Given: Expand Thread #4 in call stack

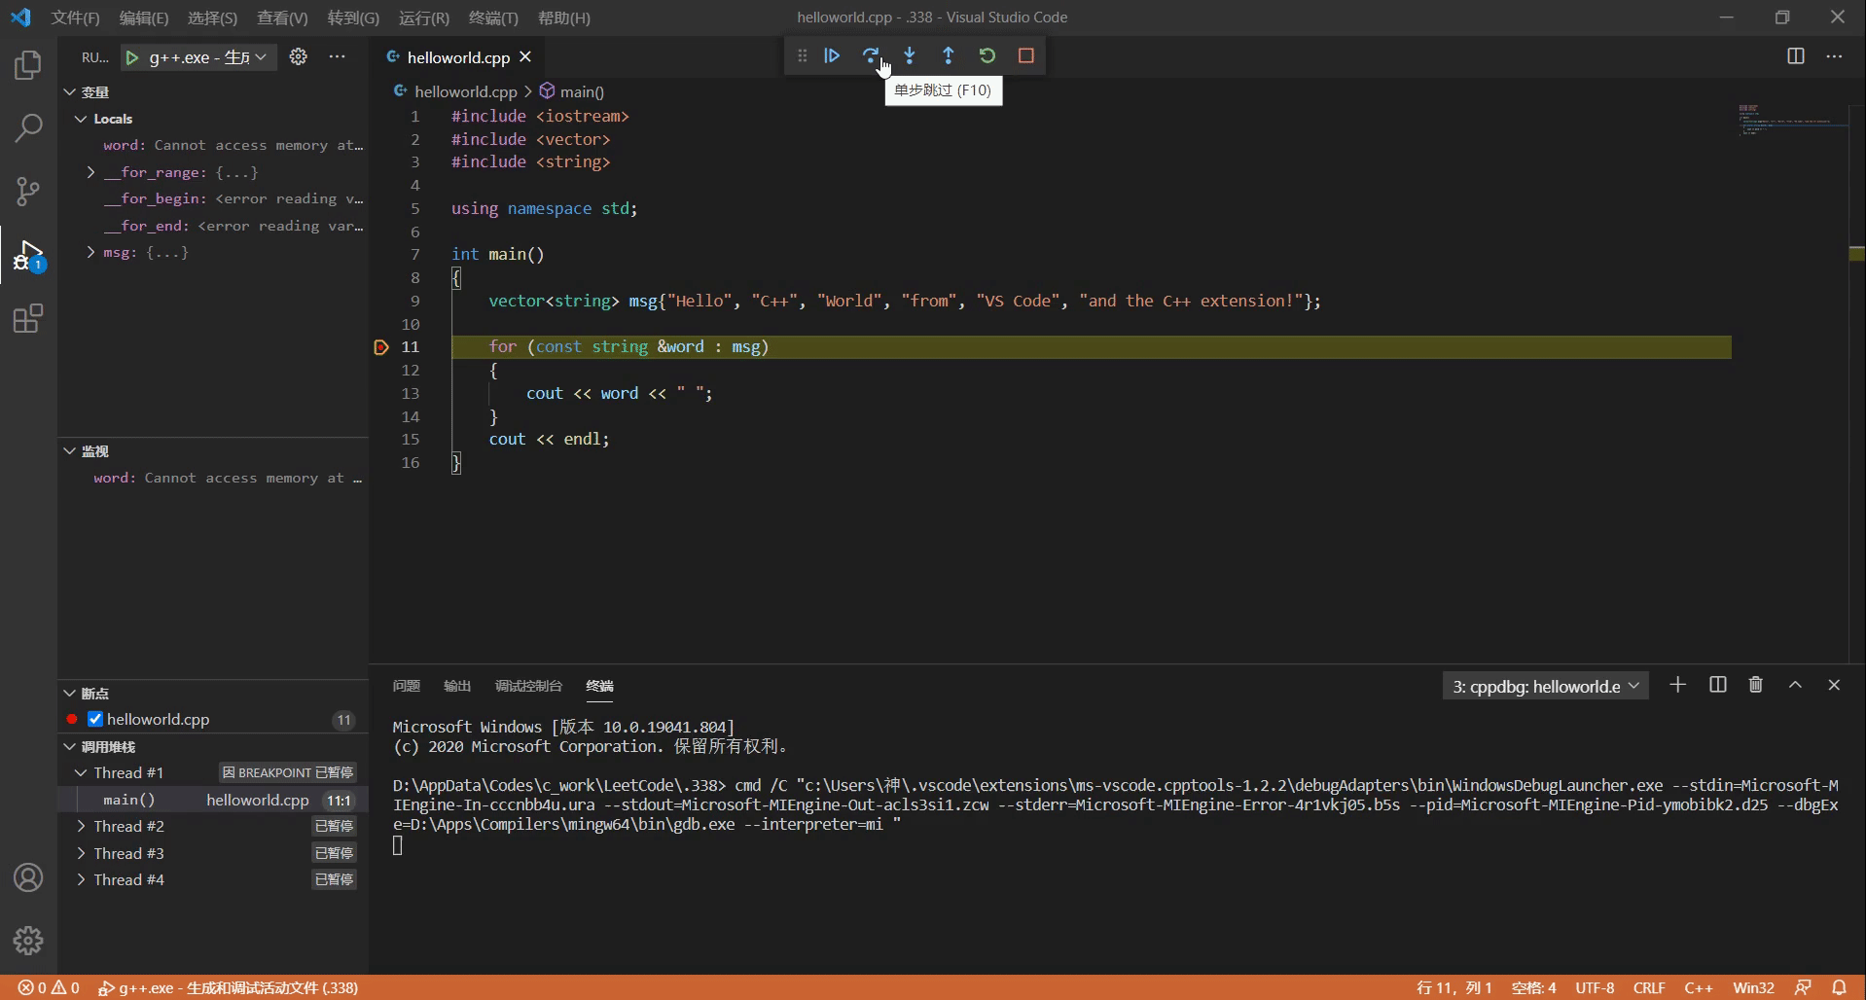Looking at the screenshot, I should coord(81,879).
